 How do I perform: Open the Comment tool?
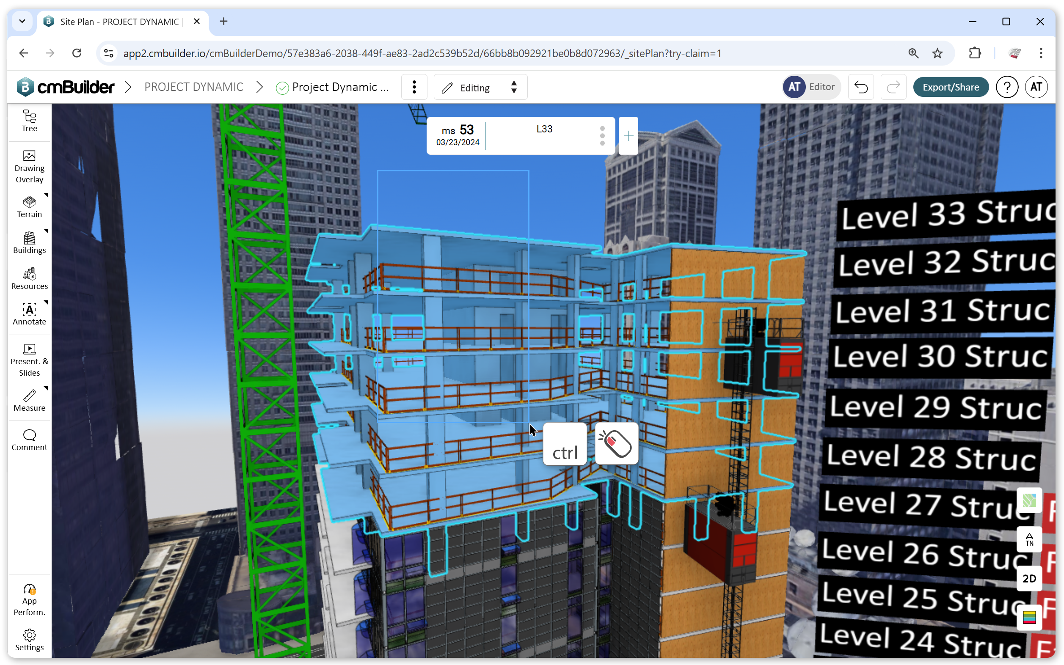click(x=29, y=440)
